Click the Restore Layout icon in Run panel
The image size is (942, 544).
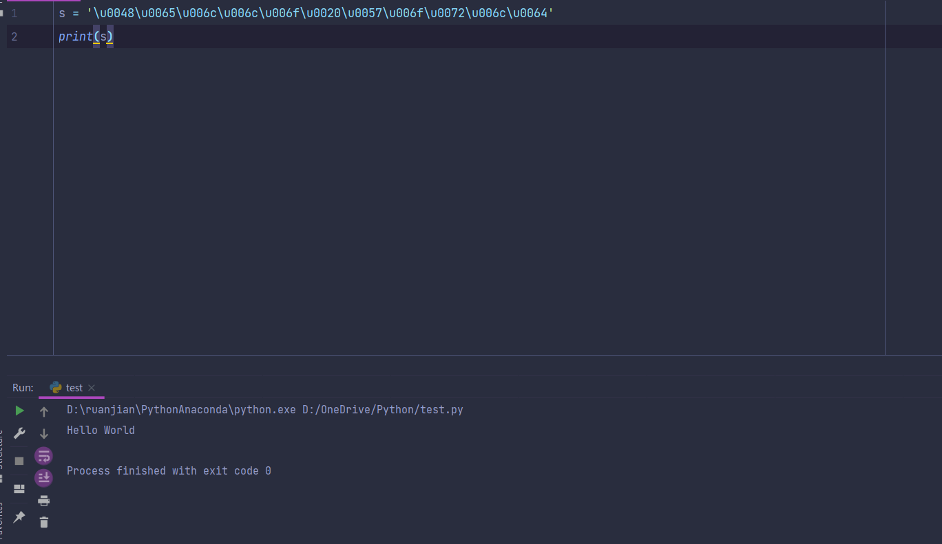(x=19, y=489)
